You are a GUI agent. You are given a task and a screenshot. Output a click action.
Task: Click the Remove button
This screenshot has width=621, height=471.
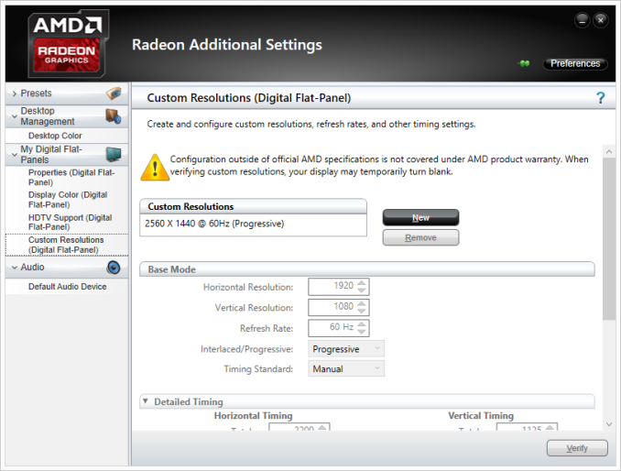pyautogui.click(x=420, y=237)
